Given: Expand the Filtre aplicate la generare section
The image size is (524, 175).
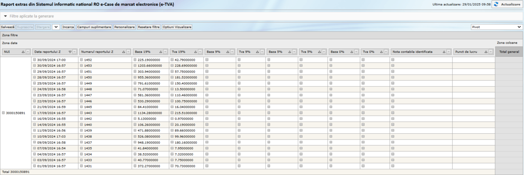Looking at the screenshot, I should [6, 16].
